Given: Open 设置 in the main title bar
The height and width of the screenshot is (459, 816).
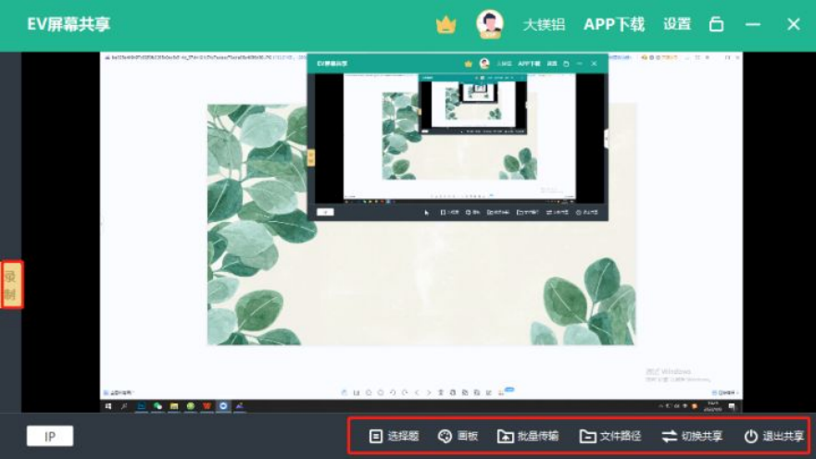Looking at the screenshot, I should (x=677, y=24).
